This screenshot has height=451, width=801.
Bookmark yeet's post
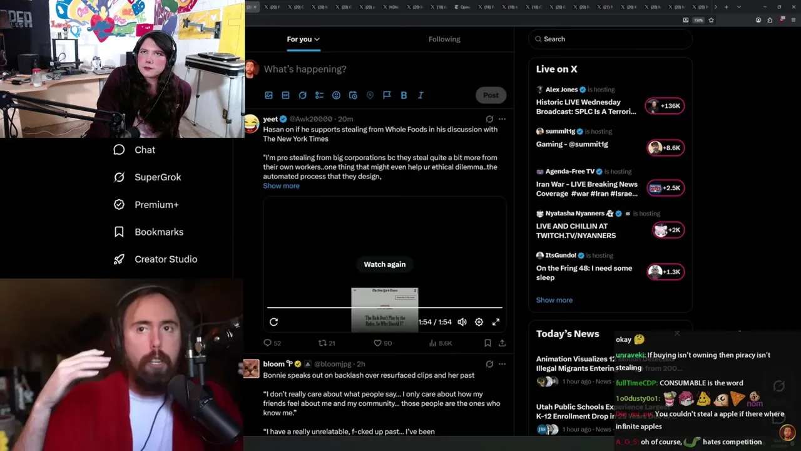pos(487,343)
